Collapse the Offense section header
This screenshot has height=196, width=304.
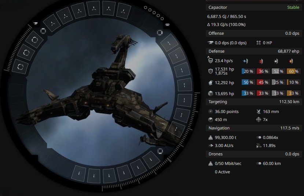click(254, 33)
